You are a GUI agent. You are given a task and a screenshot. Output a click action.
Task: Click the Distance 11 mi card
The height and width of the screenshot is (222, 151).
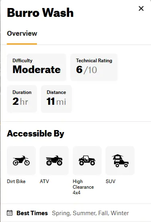point(56,99)
